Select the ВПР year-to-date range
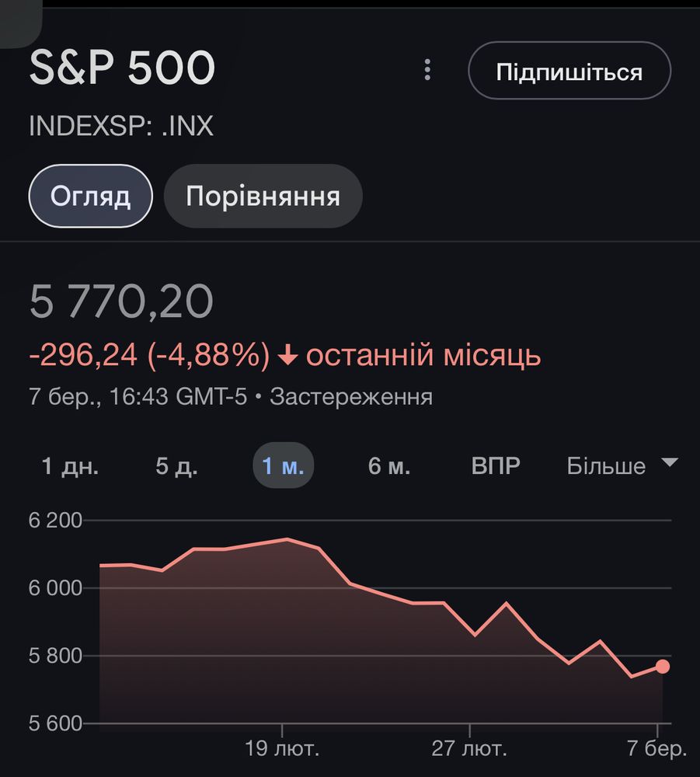Screen dimensions: 700x777 click(496, 465)
